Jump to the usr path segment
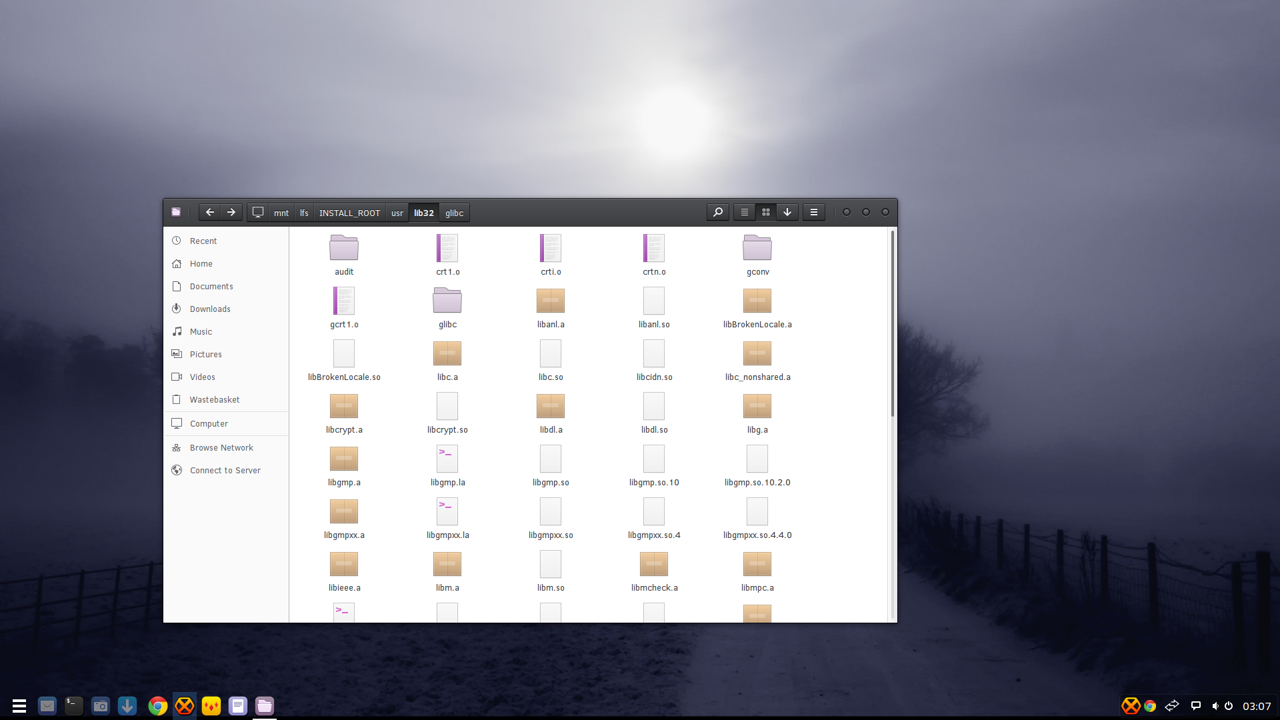This screenshot has width=1280, height=720. click(397, 213)
